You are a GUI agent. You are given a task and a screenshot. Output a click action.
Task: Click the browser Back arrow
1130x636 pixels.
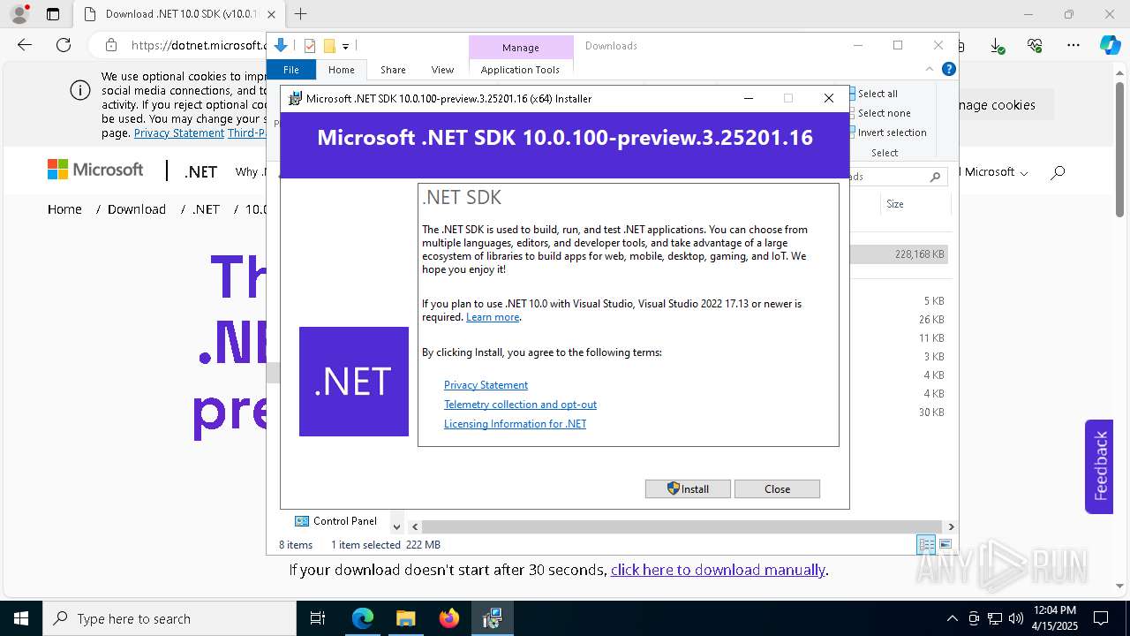(25, 45)
